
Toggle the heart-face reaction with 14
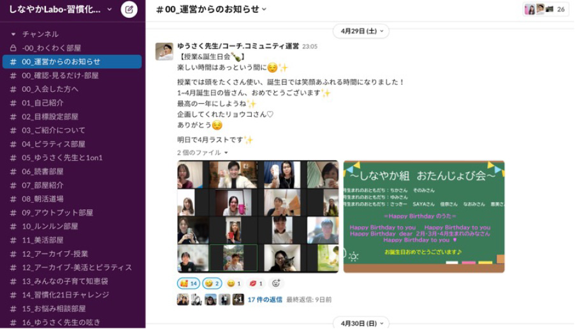coord(189,284)
